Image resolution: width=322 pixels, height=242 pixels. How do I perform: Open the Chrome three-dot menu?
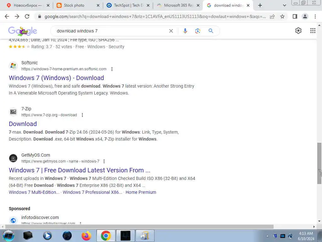tap(315, 16)
